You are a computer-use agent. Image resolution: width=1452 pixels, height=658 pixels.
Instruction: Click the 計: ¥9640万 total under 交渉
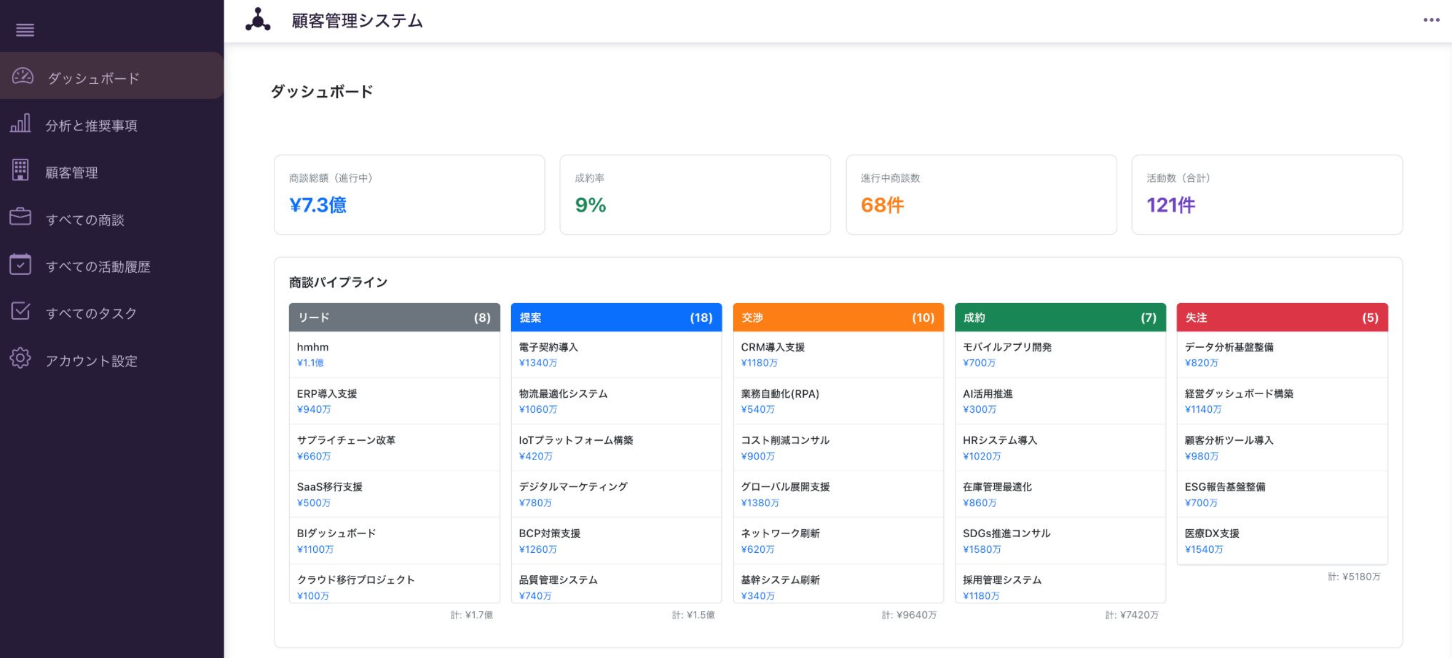coord(909,615)
